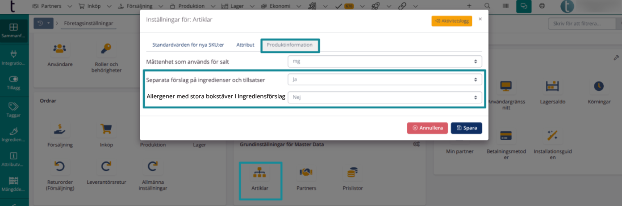Open the Partners top menu
This screenshot has width=622, height=206.
53,6
